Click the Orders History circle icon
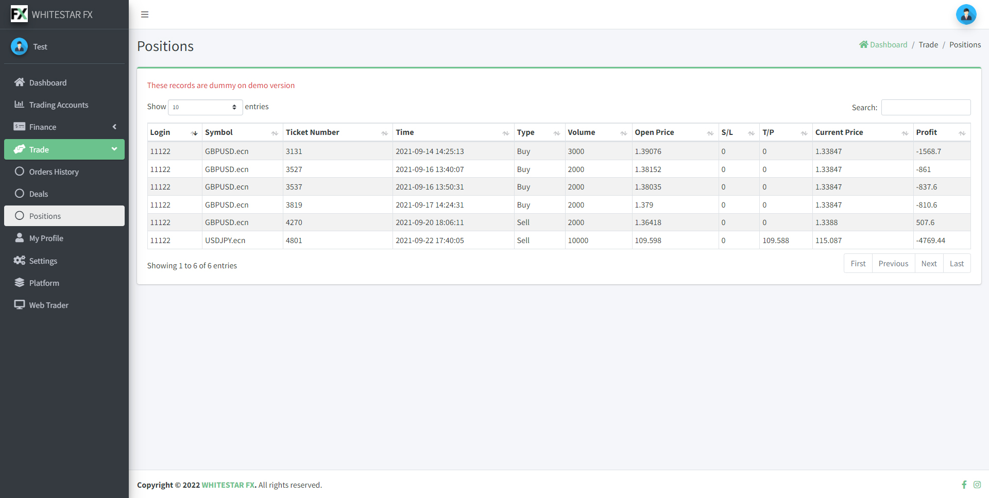Image resolution: width=989 pixels, height=498 pixels. point(20,171)
